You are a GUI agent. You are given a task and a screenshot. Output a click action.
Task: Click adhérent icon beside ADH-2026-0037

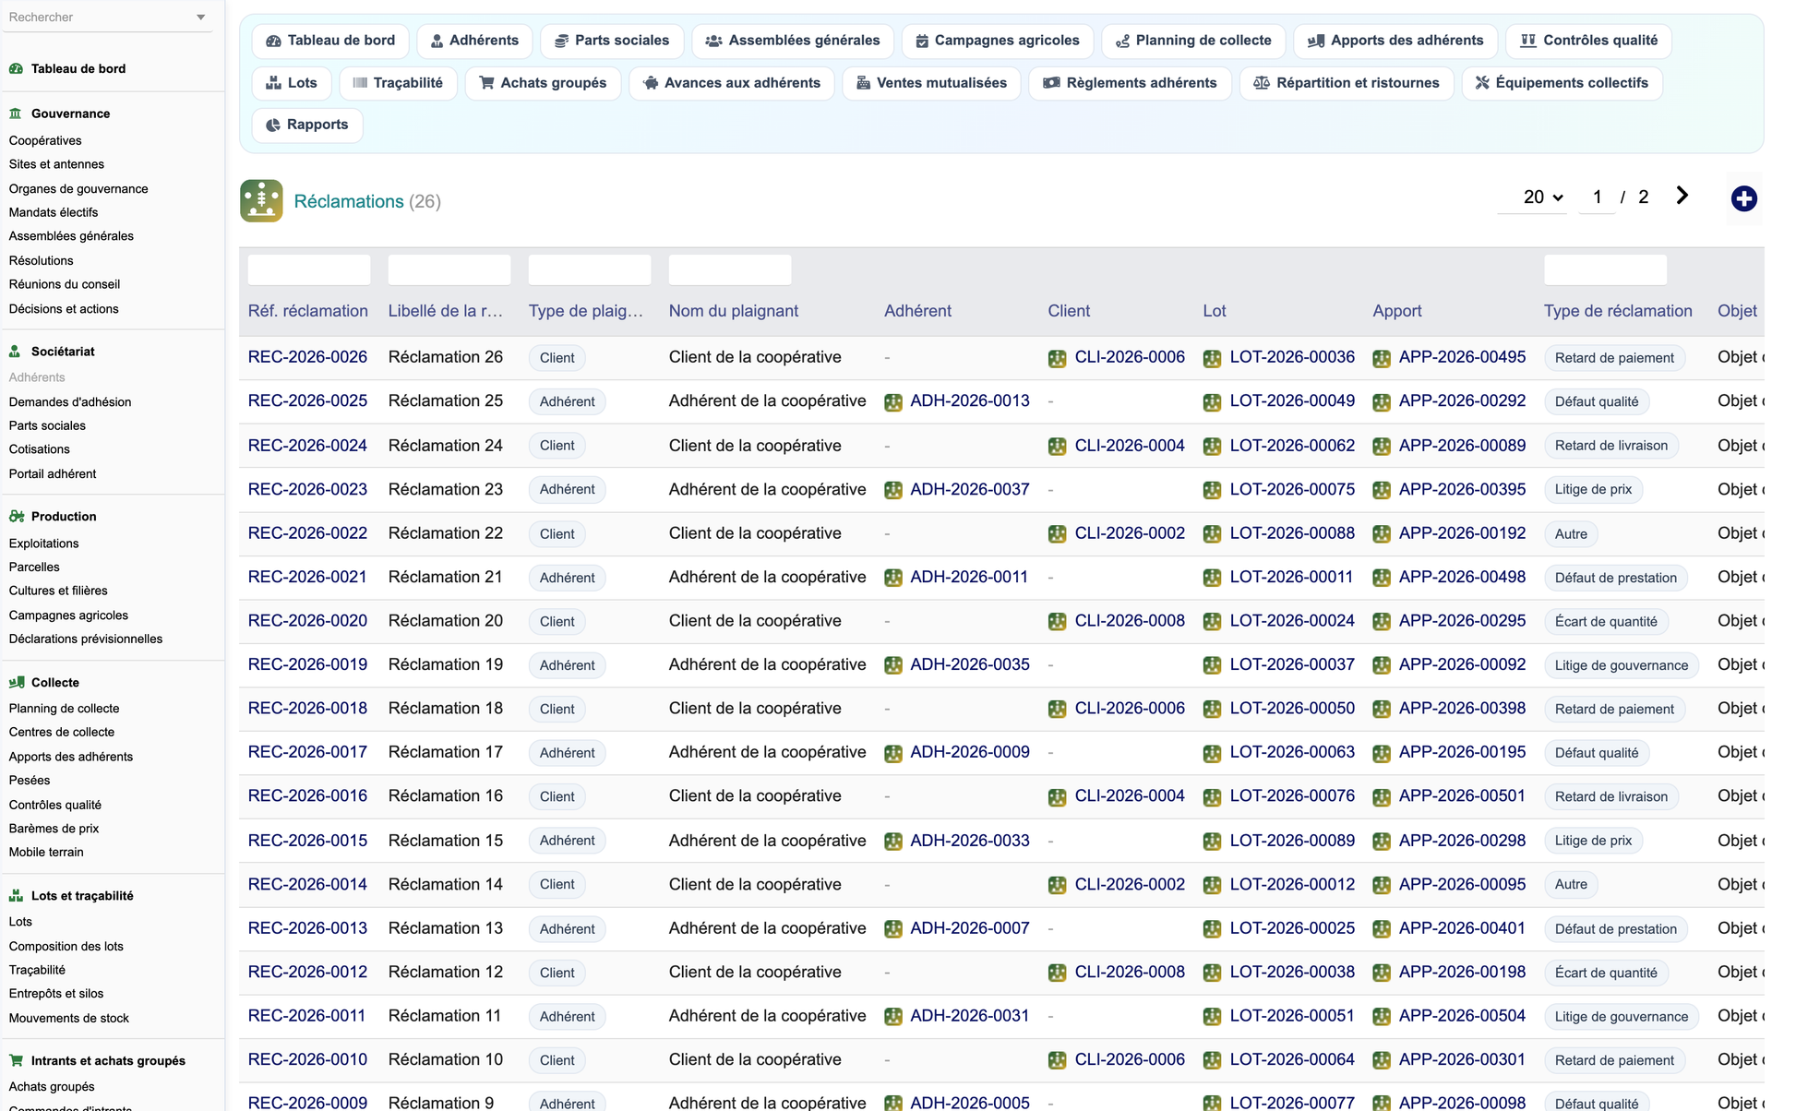[x=893, y=490]
